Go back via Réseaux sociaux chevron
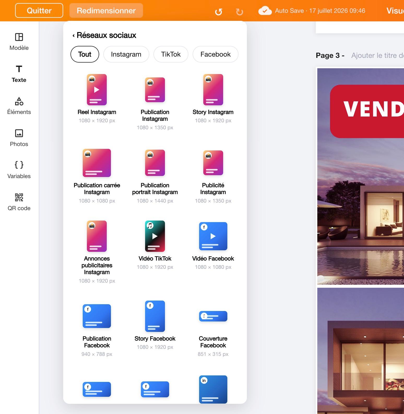The image size is (404, 414). (74, 35)
